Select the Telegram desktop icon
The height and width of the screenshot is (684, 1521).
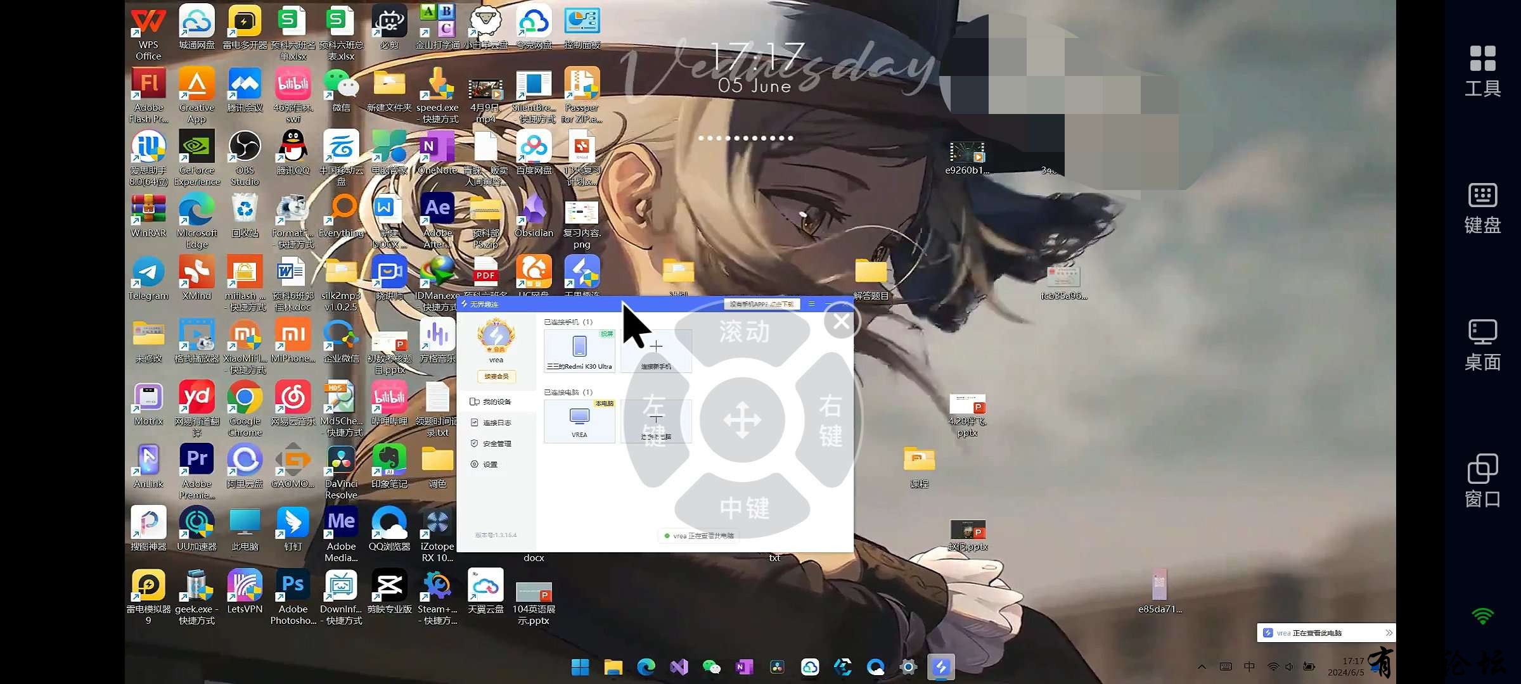tap(148, 278)
